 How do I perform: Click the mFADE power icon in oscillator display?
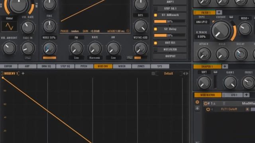point(128,31)
